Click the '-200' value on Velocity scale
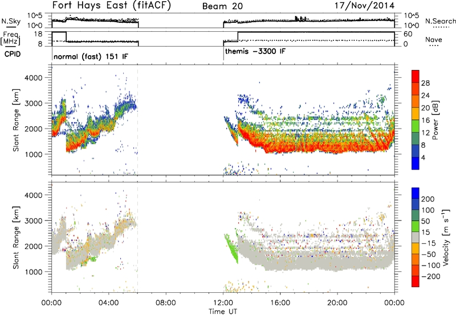The height and width of the screenshot is (315, 456). 431,276
